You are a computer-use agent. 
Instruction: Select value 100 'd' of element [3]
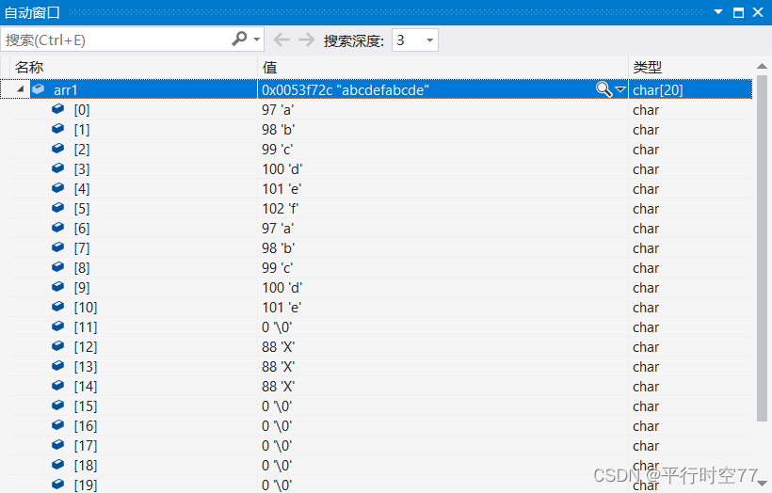tap(282, 169)
